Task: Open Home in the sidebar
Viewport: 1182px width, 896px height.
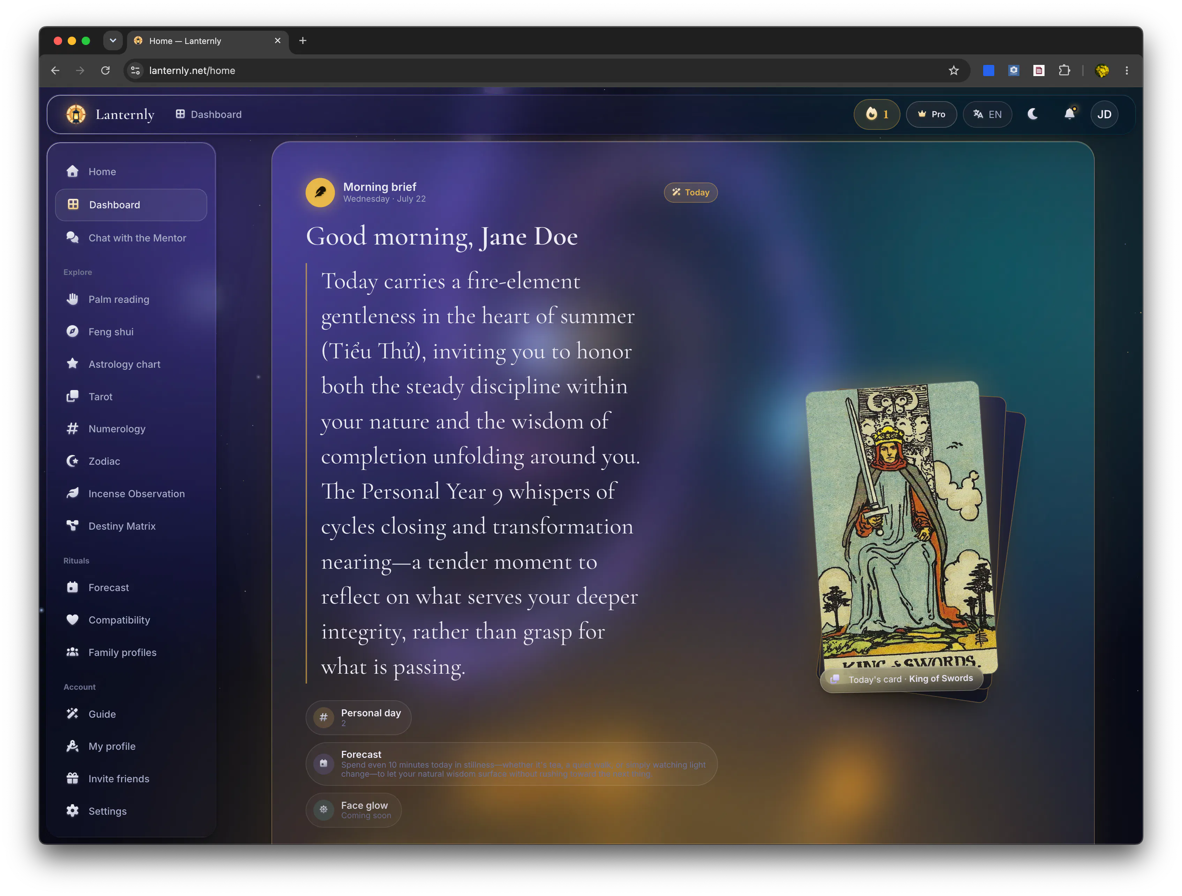Action: [x=131, y=172]
